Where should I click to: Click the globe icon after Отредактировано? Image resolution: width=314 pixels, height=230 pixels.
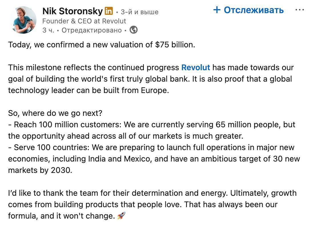(x=133, y=29)
